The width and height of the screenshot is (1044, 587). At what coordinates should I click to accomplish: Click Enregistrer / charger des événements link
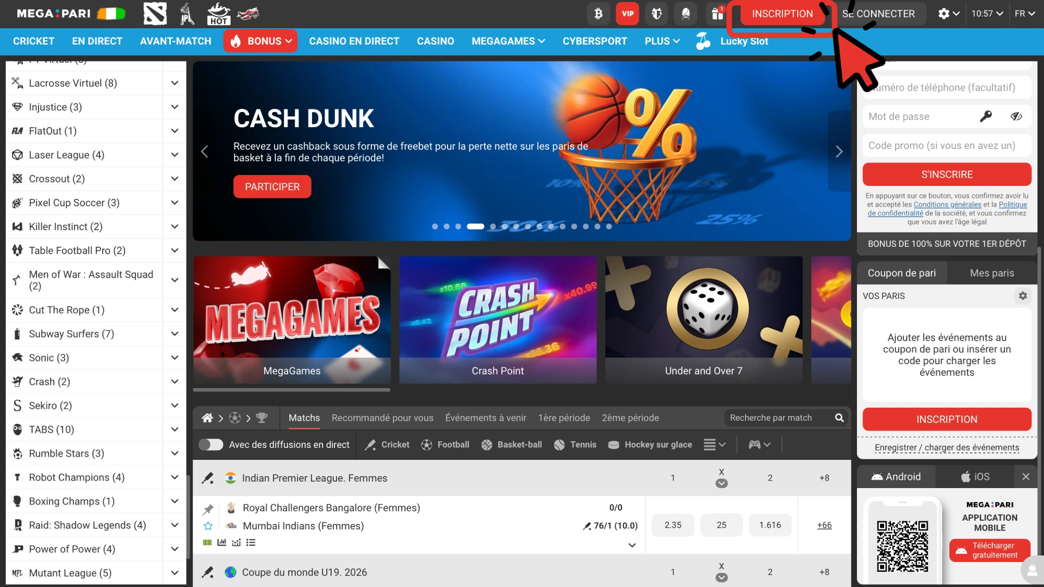[x=947, y=447]
